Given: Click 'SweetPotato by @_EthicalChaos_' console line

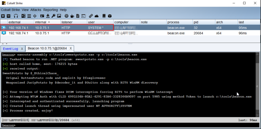Looking at the screenshot, I should tap(31, 73).
